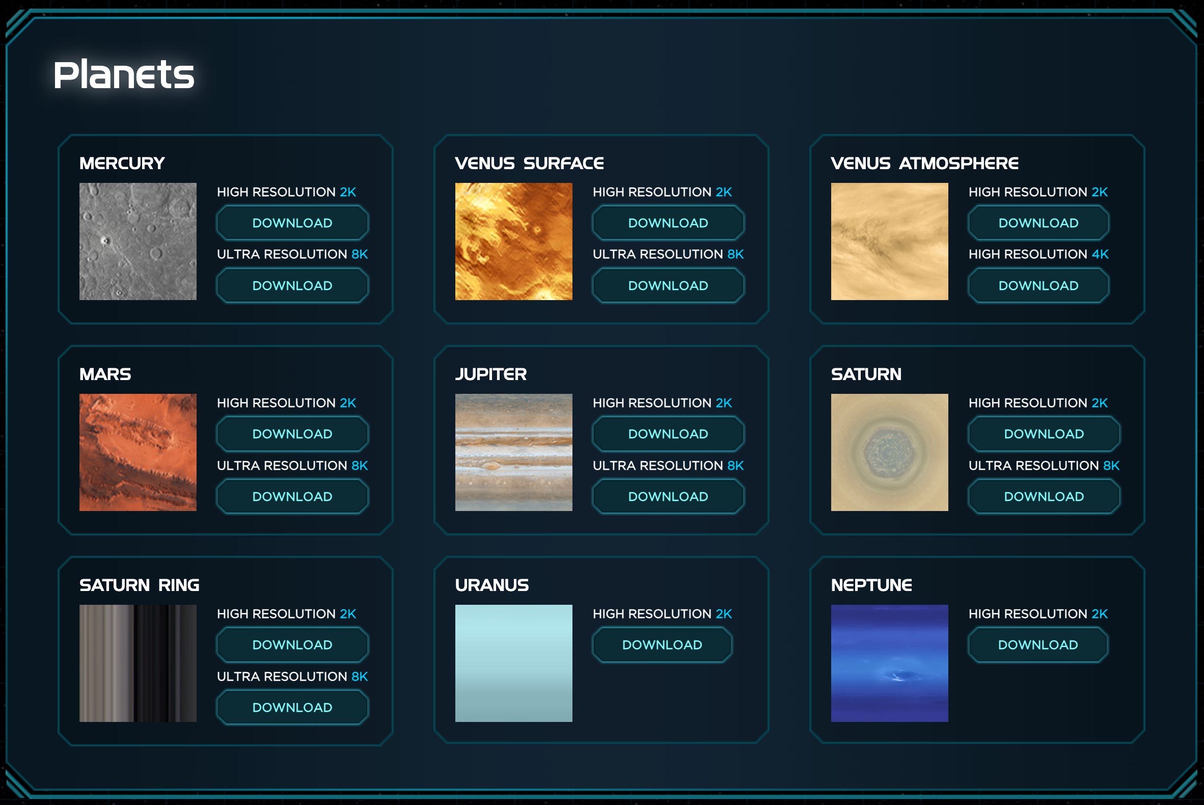Select the Saturn Ring striped thumbnail
Image resolution: width=1204 pixels, height=805 pixels.
tap(138, 663)
